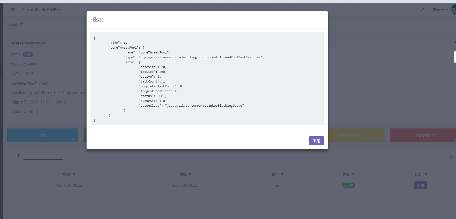Viewport: 456px width, 219px height.
Task: Sort by 操作 column arrows
Action: pyautogui.click(x=426, y=174)
